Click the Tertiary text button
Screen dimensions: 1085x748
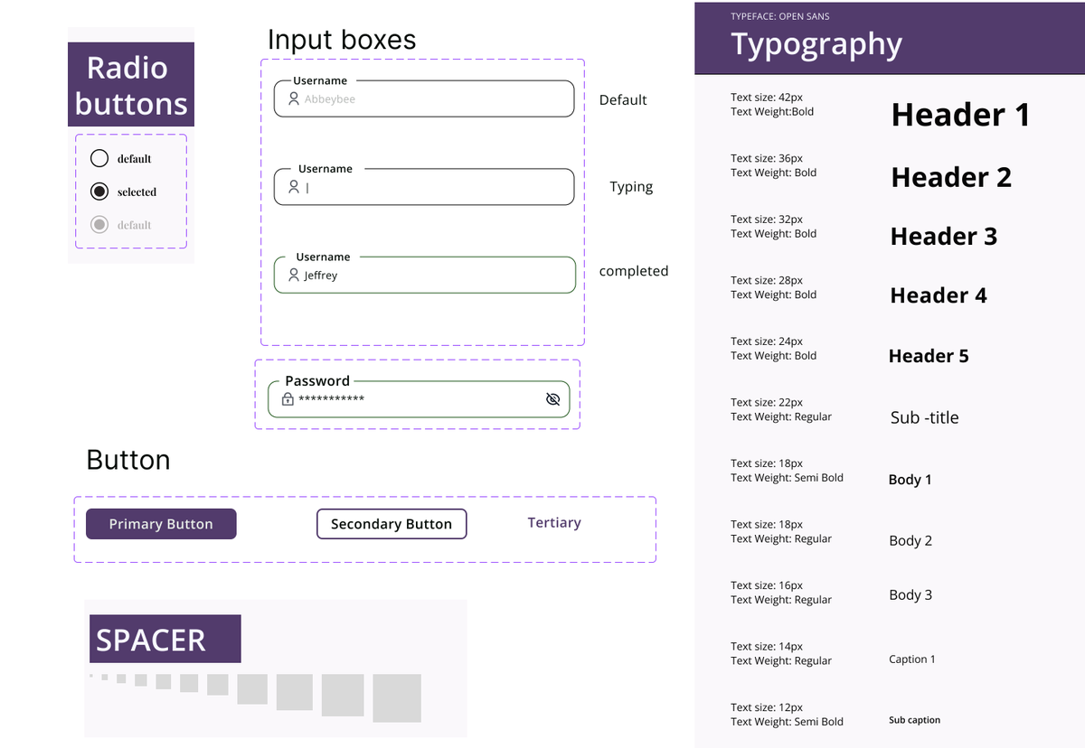coord(554,522)
